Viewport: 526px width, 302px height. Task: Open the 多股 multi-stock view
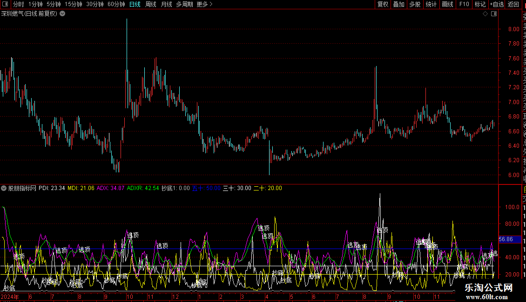415,4
